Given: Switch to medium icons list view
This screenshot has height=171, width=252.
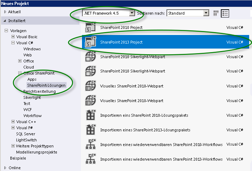Looking at the screenshot, I should [225, 13].
